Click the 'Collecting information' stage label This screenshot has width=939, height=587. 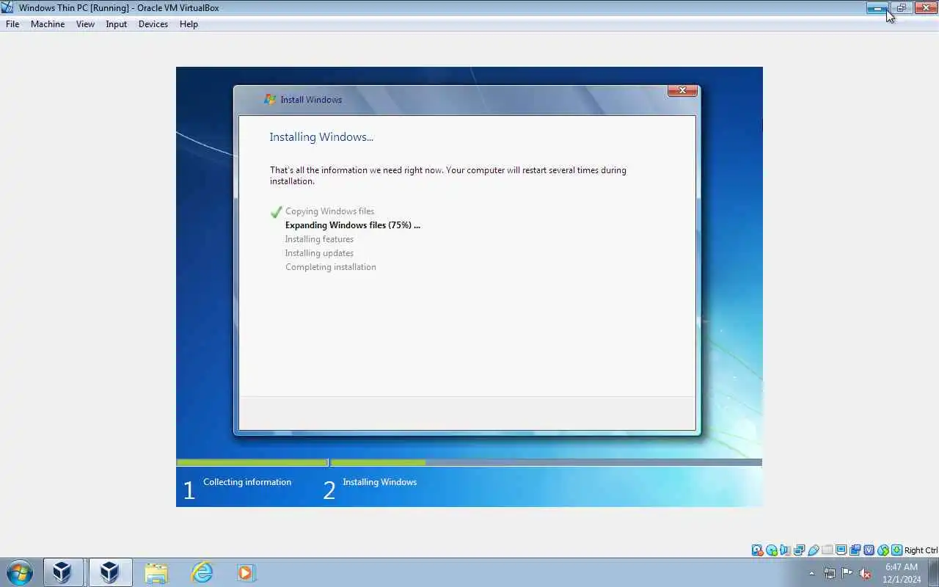coord(247,482)
